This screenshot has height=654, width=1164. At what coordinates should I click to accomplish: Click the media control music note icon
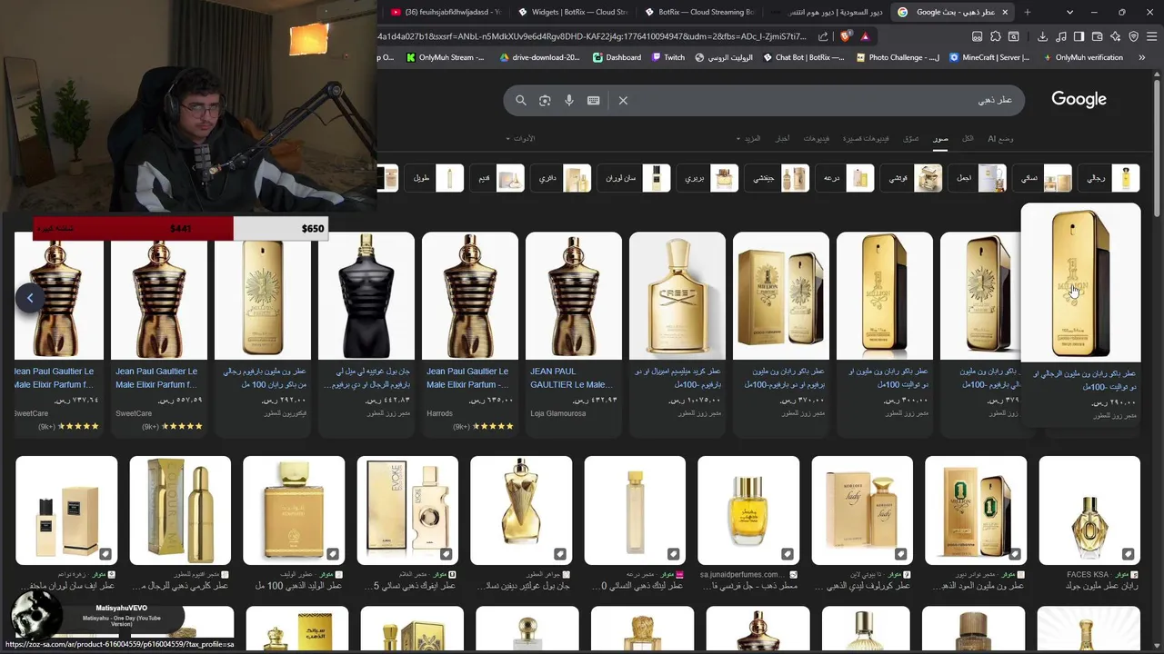[x=1060, y=36]
